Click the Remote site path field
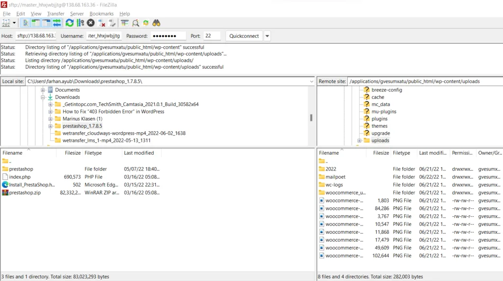The width and height of the screenshot is (503, 281). [425, 82]
